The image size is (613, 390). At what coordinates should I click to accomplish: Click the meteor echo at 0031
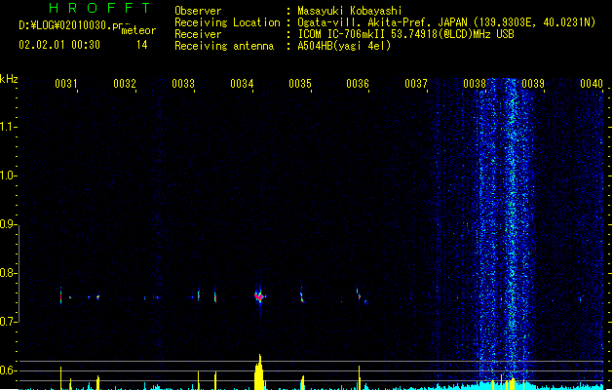(61, 295)
